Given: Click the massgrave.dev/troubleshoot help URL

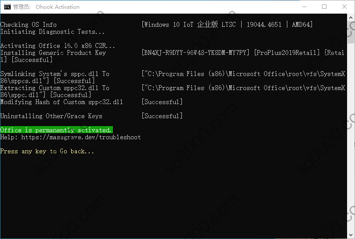Looking at the screenshot, I should (81, 138).
